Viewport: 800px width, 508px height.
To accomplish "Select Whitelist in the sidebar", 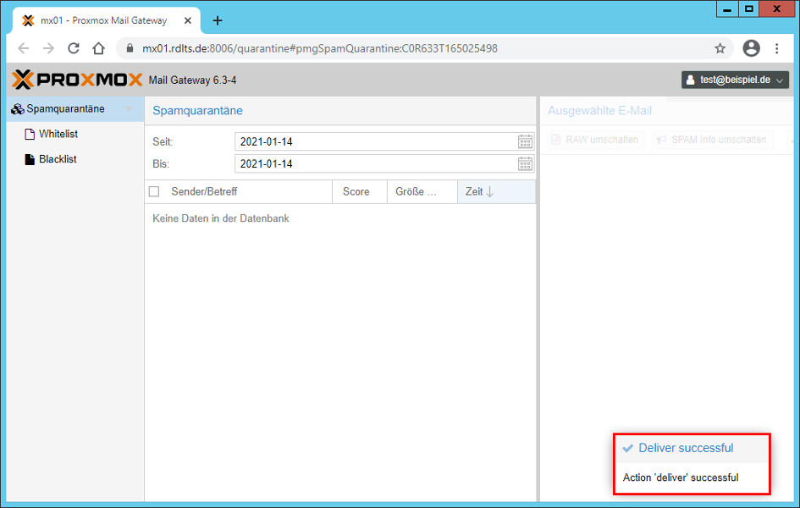I will [58, 134].
